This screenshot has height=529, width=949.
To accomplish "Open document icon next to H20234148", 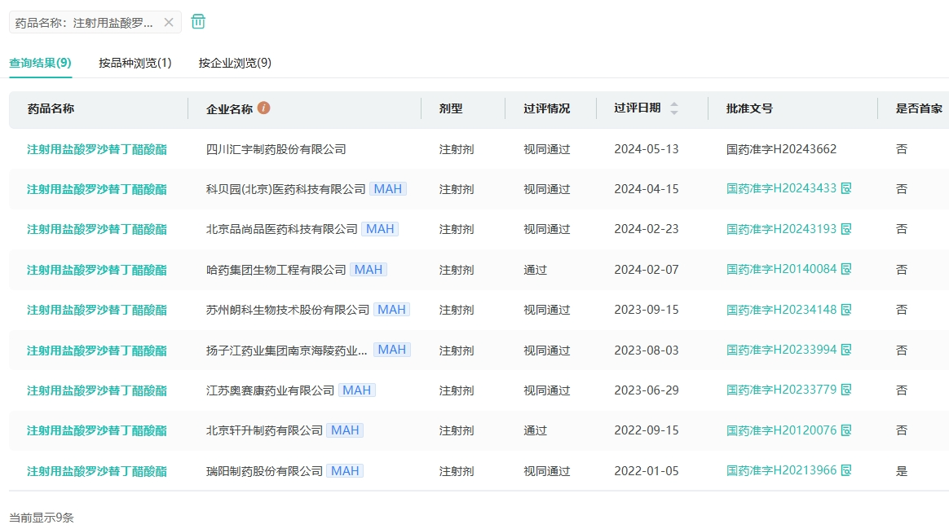I will [x=846, y=310].
